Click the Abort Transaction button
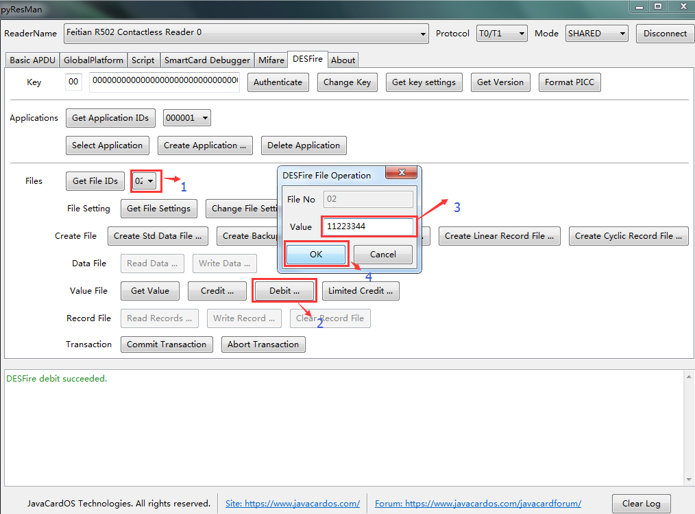The height and width of the screenshot is (514, 695). point(263,344)
